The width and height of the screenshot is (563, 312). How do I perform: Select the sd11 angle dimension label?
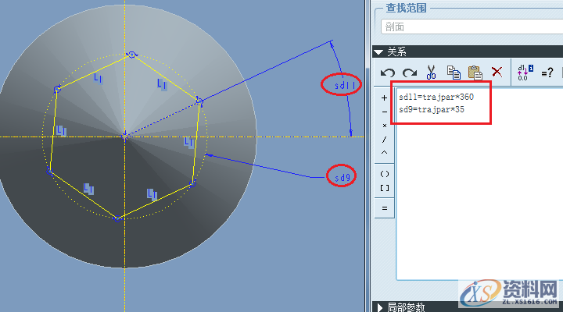[x=341, y=83]
